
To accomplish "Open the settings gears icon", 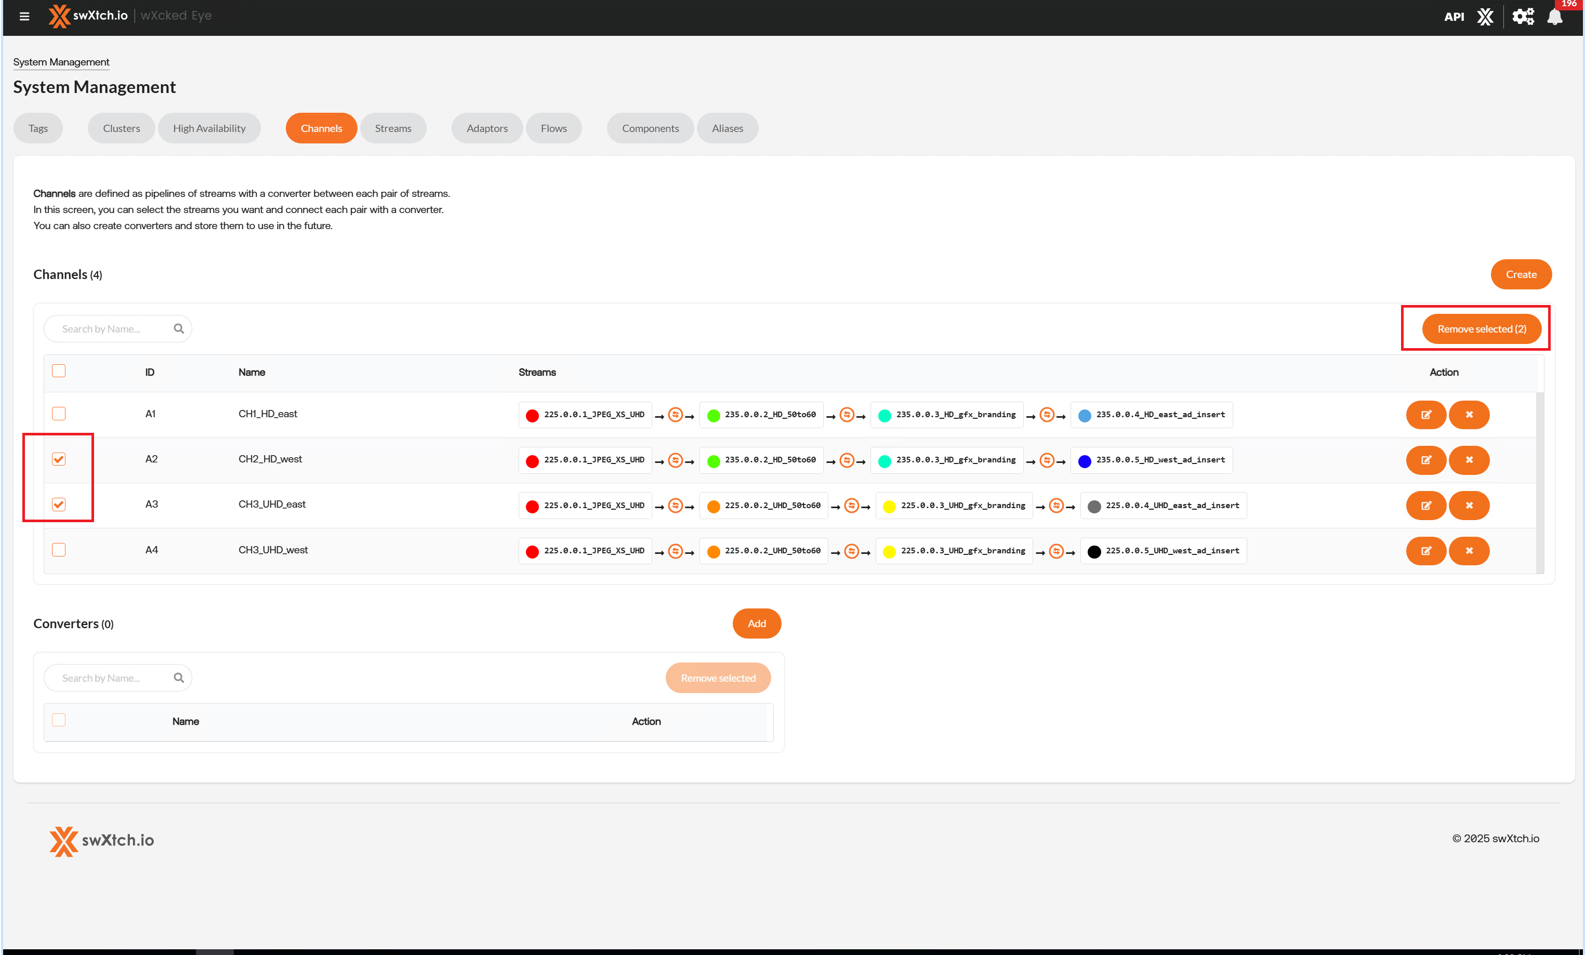I will pos(1522,17).
